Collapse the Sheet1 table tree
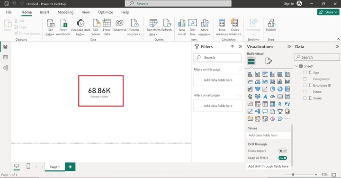Viewport: 341px width, 178px height. coord(296,66)
